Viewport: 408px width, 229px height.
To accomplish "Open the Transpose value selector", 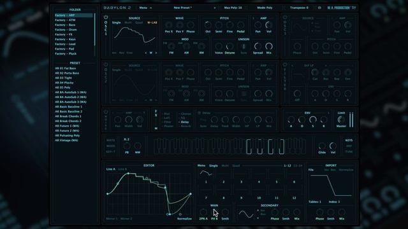I will (x=299, y=8).
